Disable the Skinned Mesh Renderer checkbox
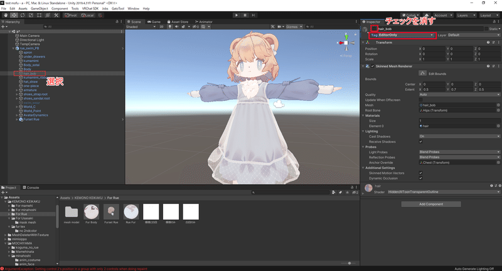This screenshot has width=502, height=271. 372,66
